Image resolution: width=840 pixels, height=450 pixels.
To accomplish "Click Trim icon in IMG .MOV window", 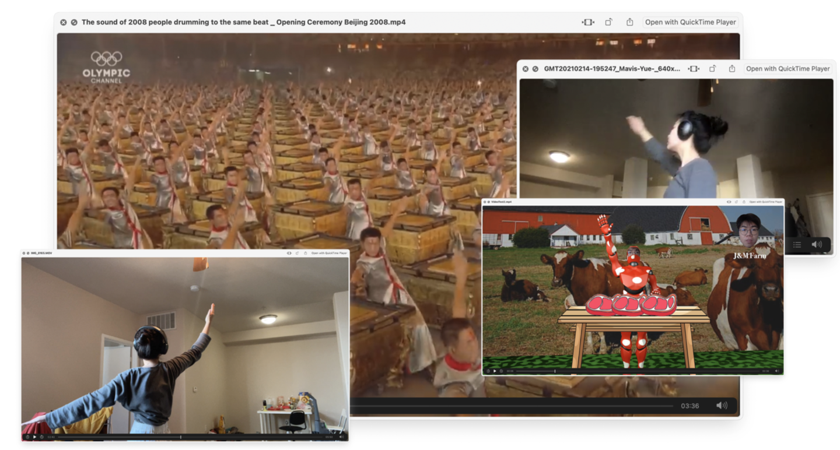I will (289, 253).
